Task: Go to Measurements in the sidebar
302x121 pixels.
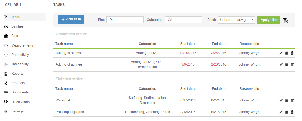Action: pos(22,45)
